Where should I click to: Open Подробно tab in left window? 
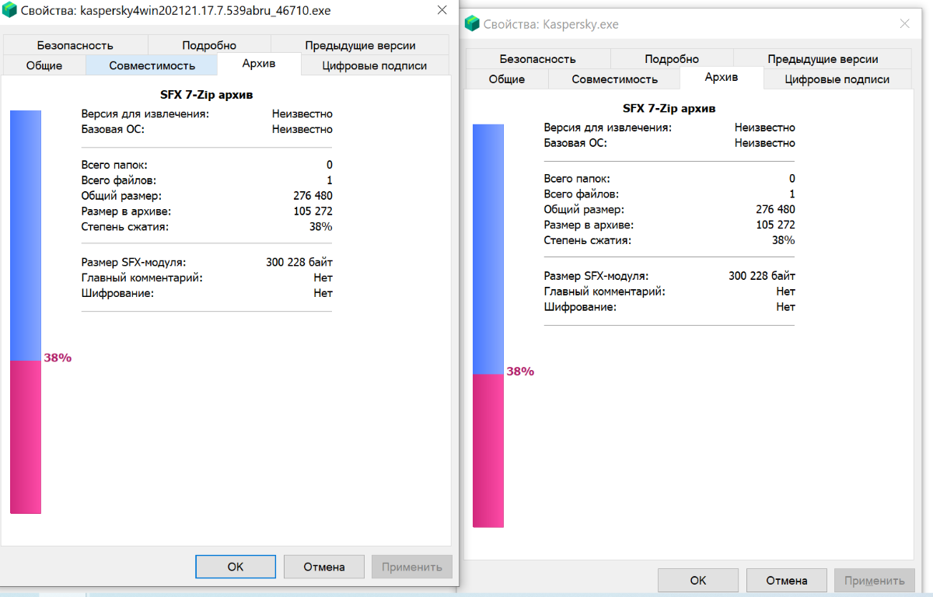pyautogui.click(x=209, y=45)
